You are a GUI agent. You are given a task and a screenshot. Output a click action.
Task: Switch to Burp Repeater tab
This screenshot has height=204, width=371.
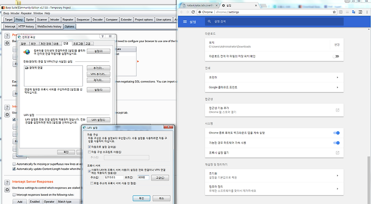(x=68, y=20)
